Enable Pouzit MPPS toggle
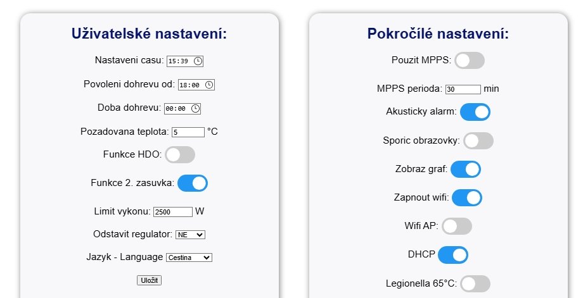Viewport: 583px width, 298px height. tap(470, 61)
